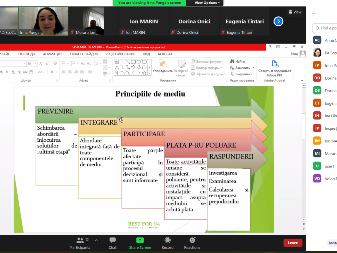Screen dimensions: 337x253
Task: Show next participants with blue arrow
Action: point(278,21)
